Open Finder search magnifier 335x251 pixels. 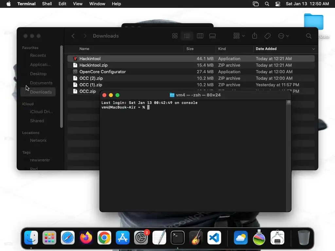click(309, 36)
